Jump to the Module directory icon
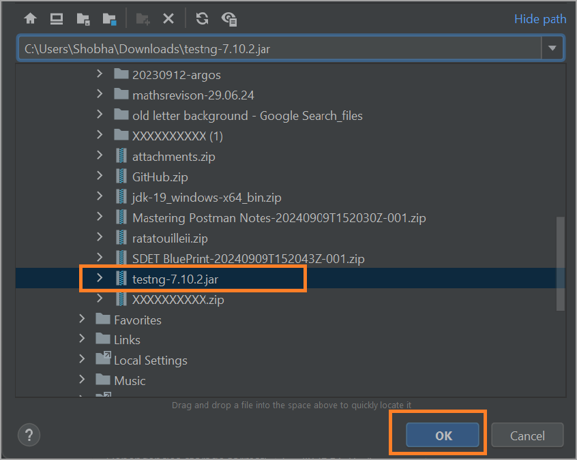This screenshot has height=460, width=577. tap(108, 18)
